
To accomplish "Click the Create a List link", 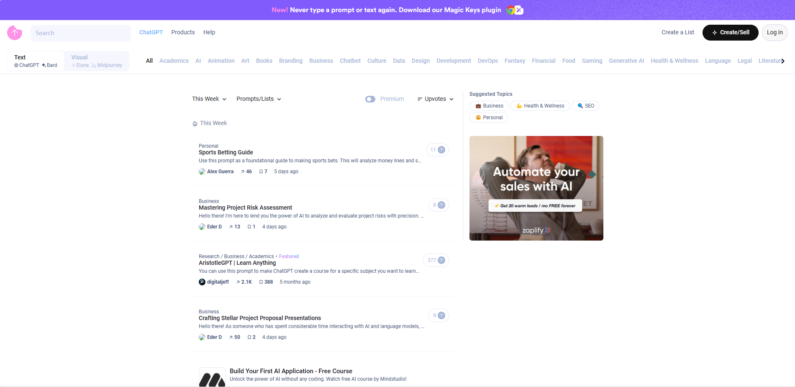I will tap(678, 32).
